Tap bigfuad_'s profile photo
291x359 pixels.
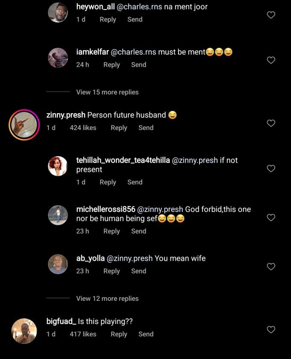pos(24,331)
